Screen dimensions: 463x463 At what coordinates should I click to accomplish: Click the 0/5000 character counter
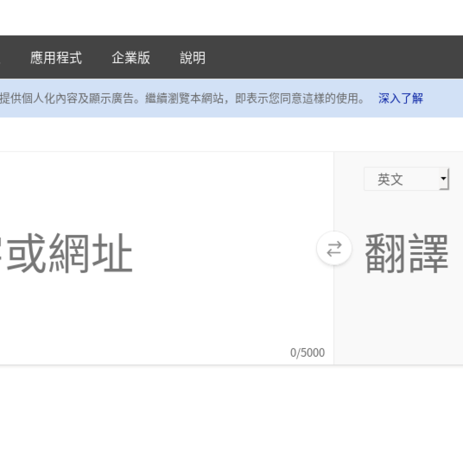pyautogui.click(x=307, y=352)
